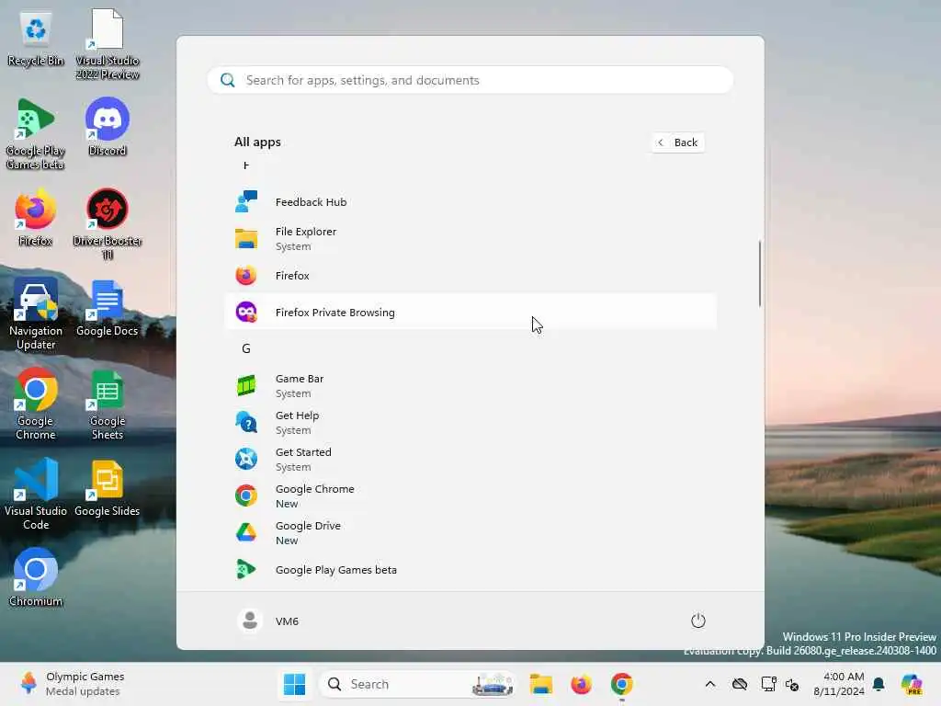Click the taskbar clock showing 4:00 AM
Viewport: 941px width, 706px height.
(838, 684)
